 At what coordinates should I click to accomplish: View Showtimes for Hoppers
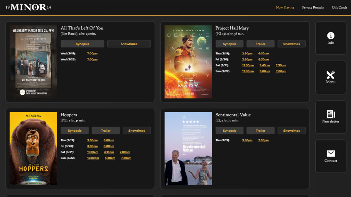(137, 130)
